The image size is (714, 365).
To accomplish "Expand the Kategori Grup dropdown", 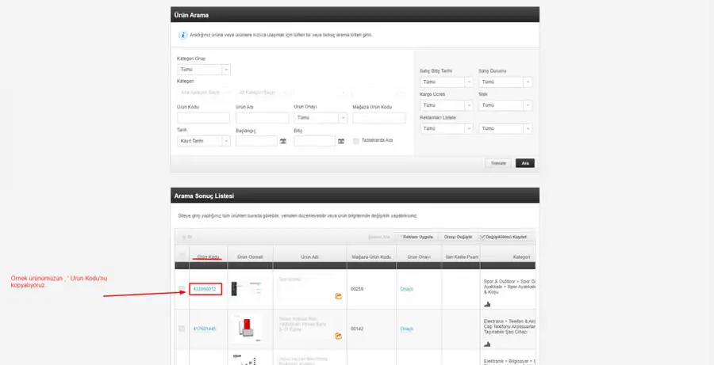I will pos(204,70).
